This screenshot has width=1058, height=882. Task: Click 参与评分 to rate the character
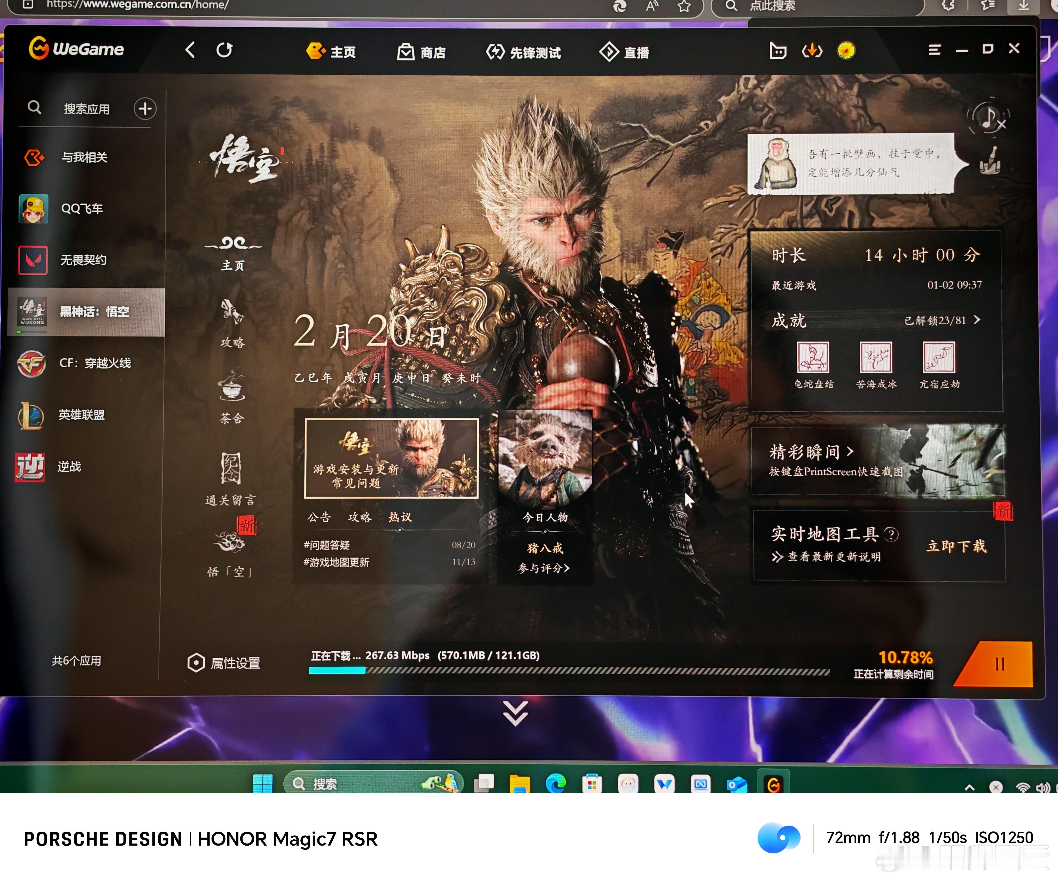[544, 569]
